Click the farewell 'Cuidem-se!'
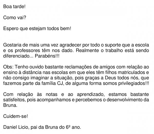 tap(16, 116)
